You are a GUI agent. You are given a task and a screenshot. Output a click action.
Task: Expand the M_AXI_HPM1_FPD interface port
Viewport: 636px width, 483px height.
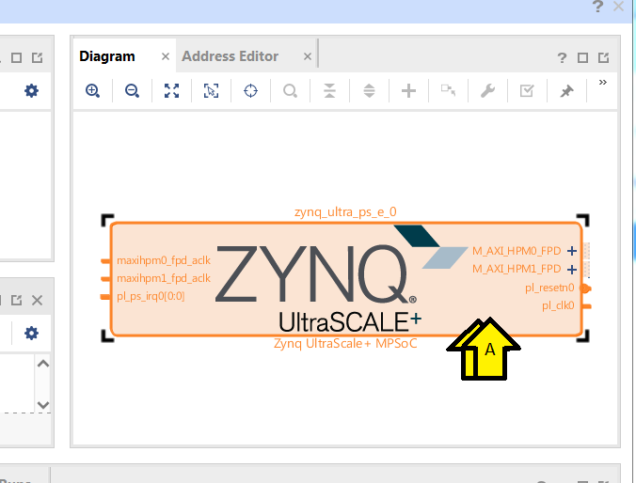(x=572, y=270)
